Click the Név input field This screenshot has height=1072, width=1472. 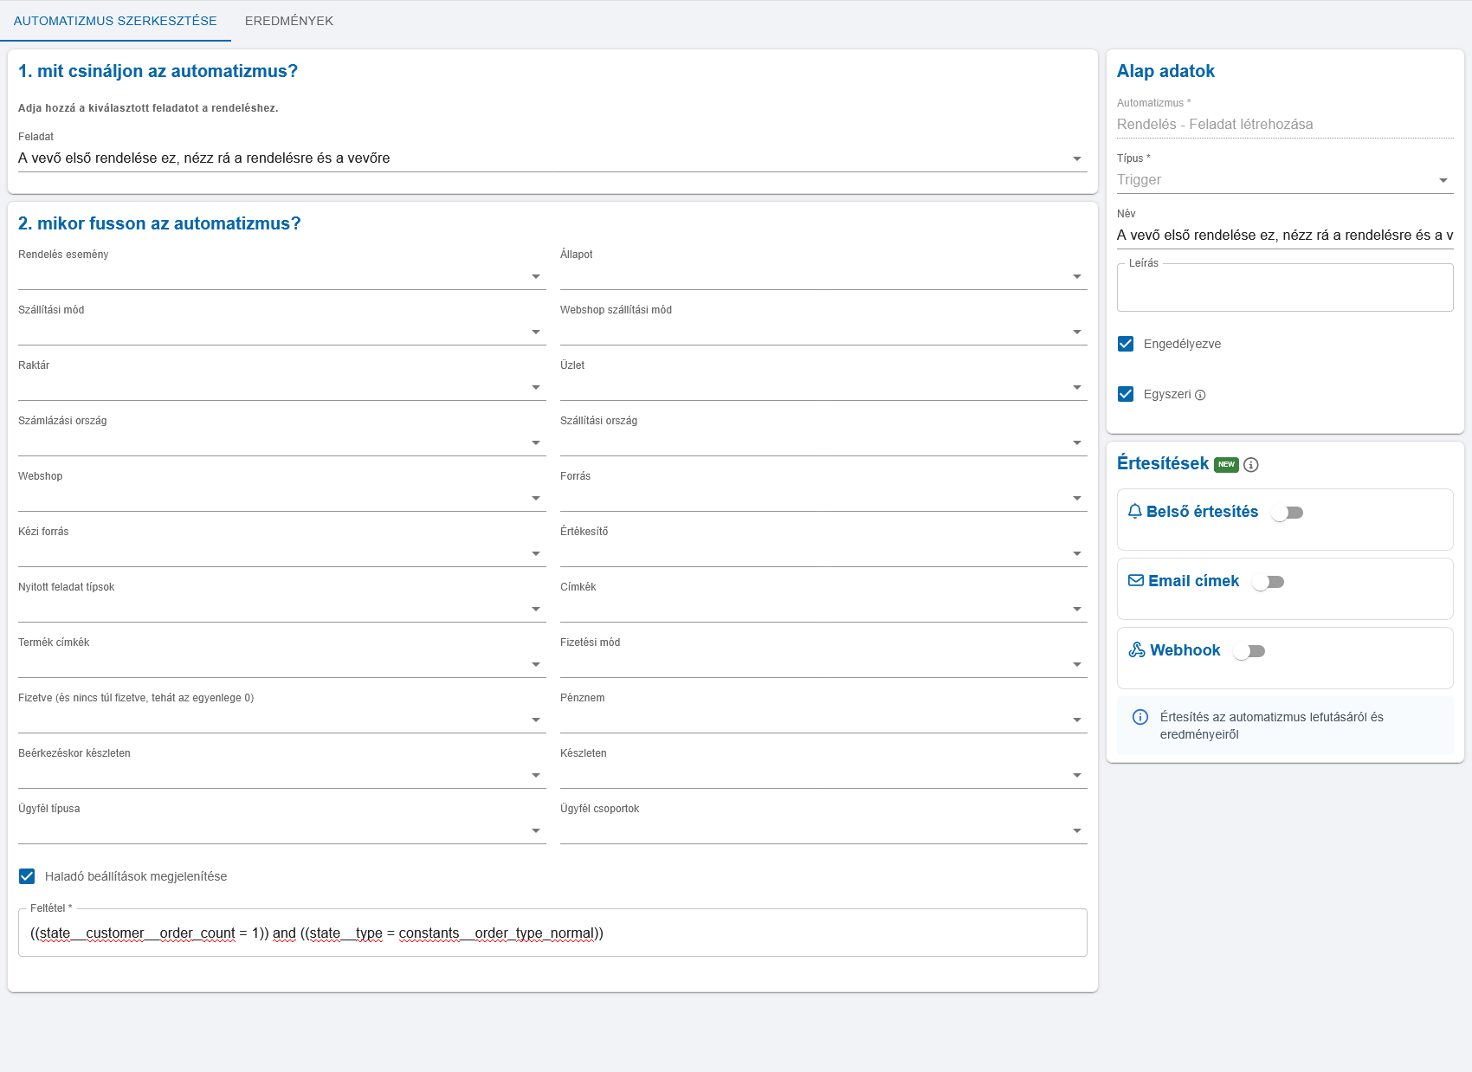pos(1285,236)
